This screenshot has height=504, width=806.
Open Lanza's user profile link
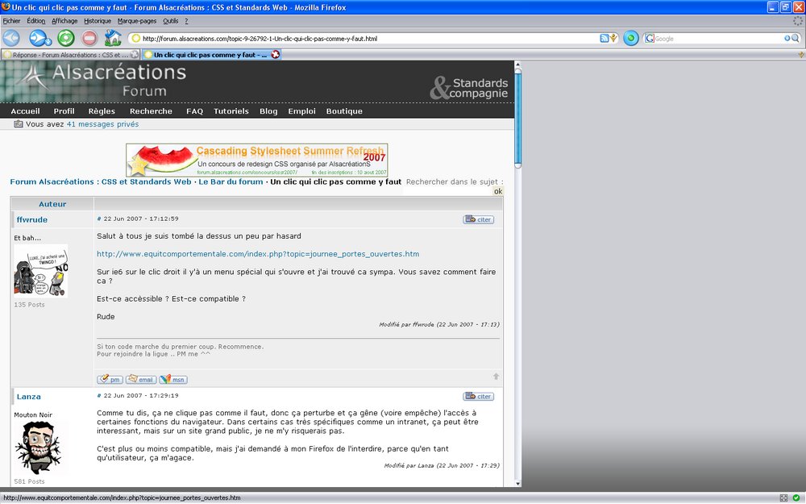(x=29, y=397)
